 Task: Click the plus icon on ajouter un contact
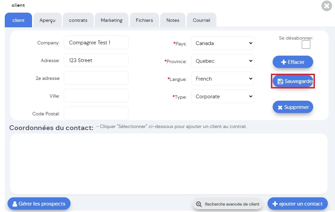(x=275, y=204)
